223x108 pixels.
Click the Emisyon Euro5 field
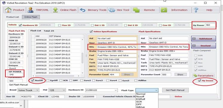click(x=16, y=69)
